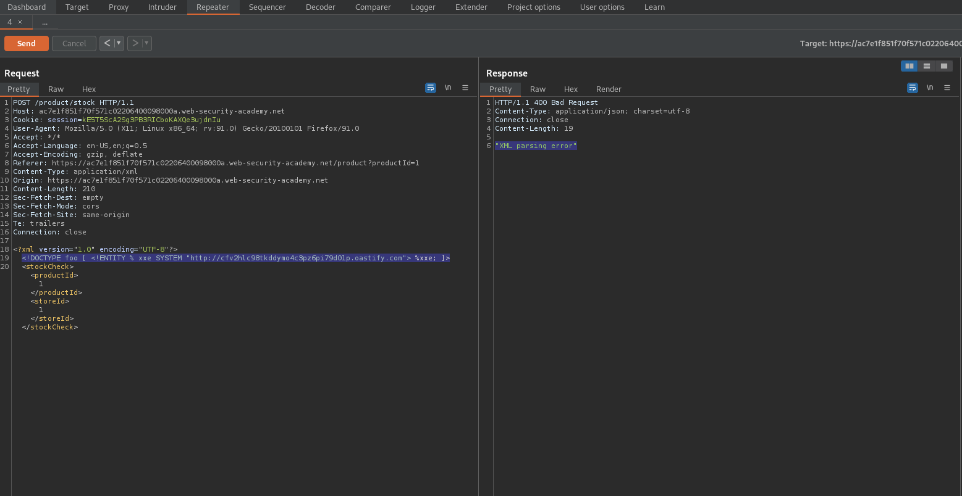The width and height of the screenshot is (962, 496).
Task: Select side-by-side layout icon
Action: coord(909,66)
